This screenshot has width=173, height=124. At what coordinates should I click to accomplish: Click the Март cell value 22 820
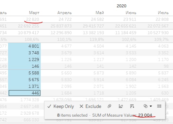[33, 19]
